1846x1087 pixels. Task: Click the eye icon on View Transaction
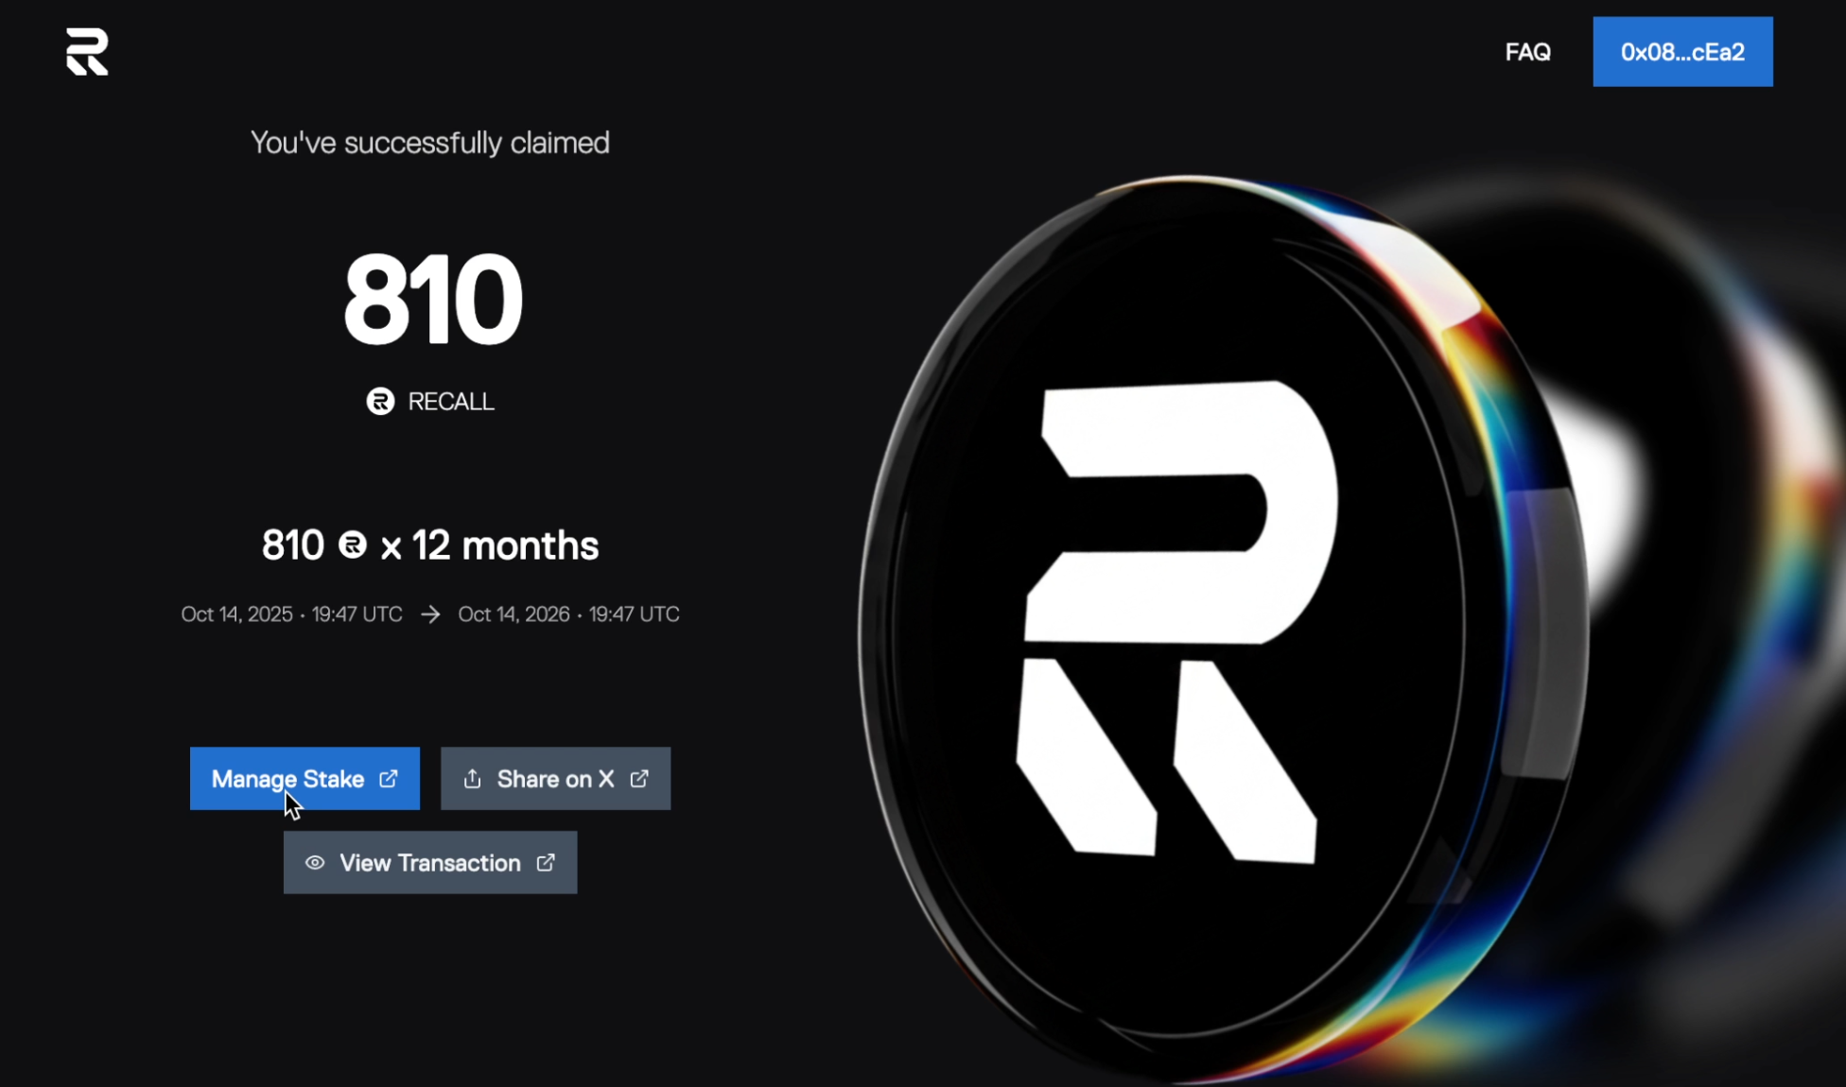[x=315, y=863]
